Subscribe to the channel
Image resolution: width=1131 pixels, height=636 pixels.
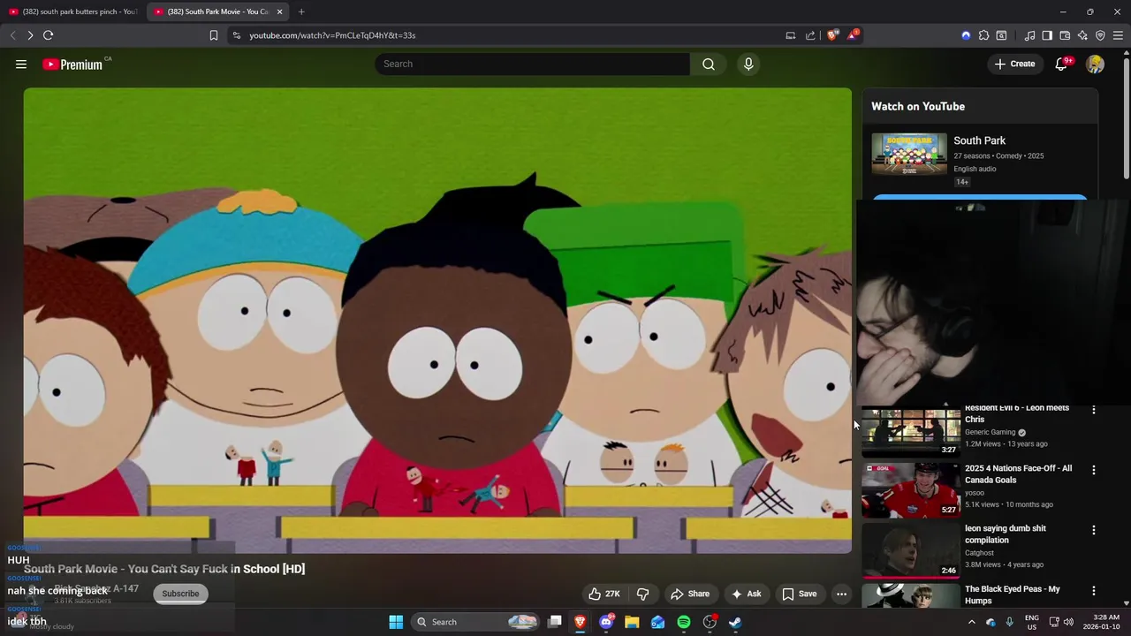coord(180,594)
